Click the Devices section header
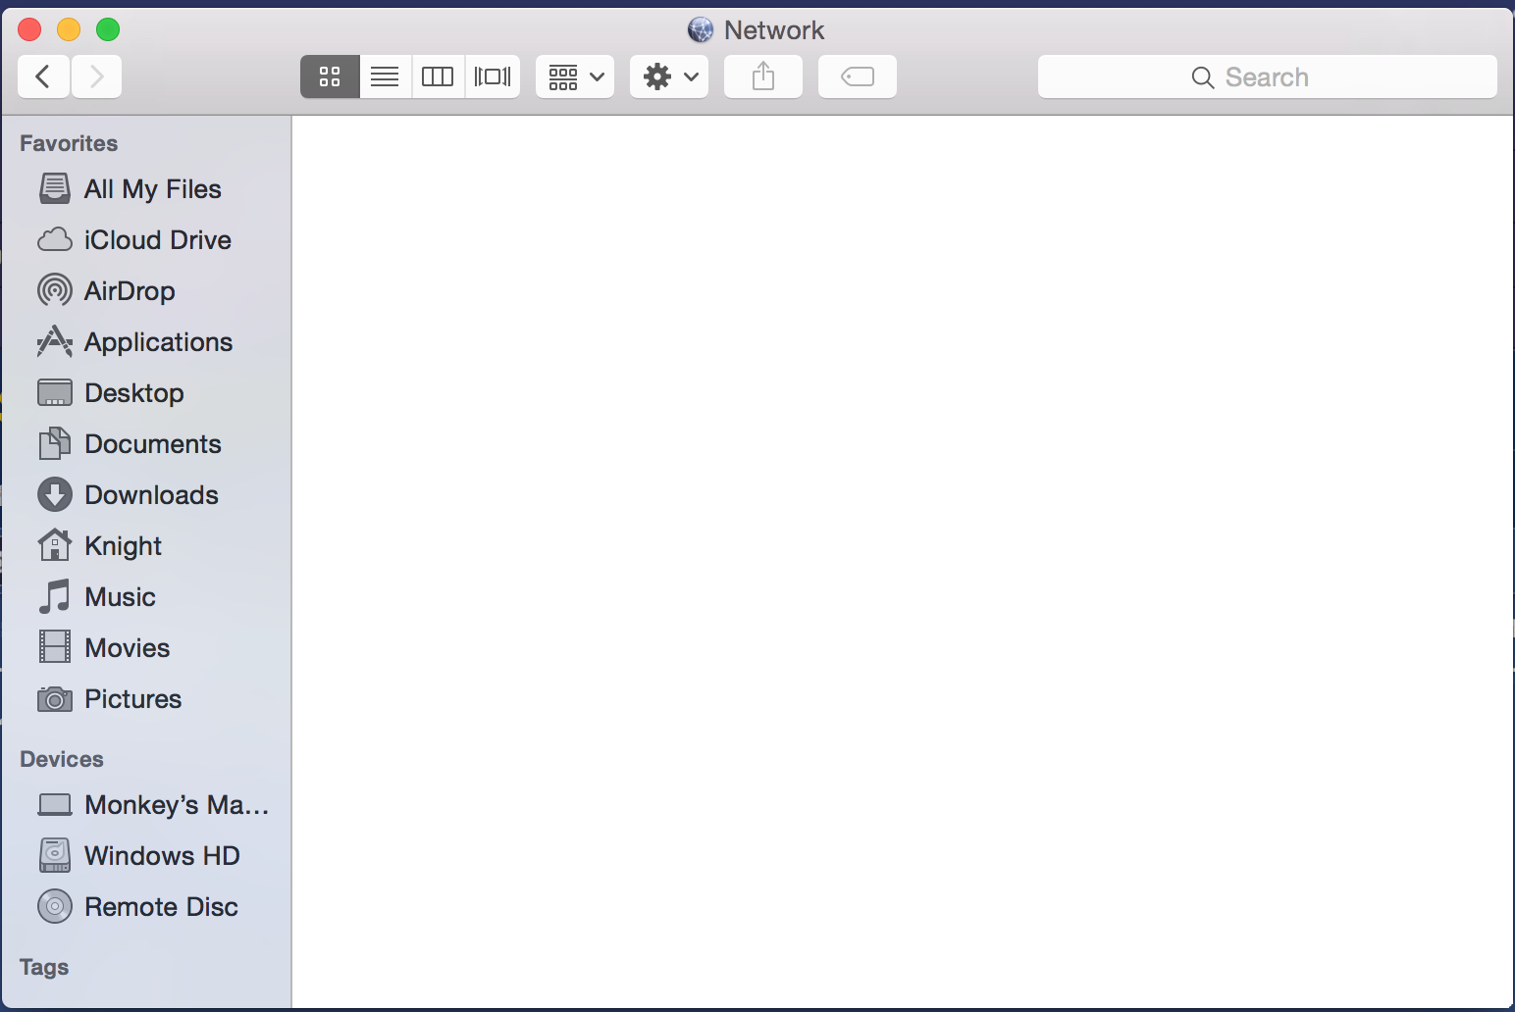The height and width of the screenshot is (1012, 1515). click(62, 759)
